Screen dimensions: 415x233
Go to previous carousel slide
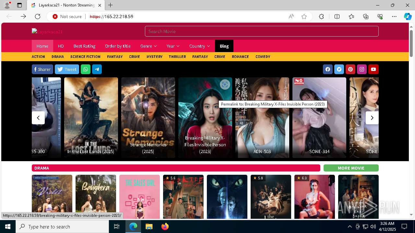click(x=38, y=118)
